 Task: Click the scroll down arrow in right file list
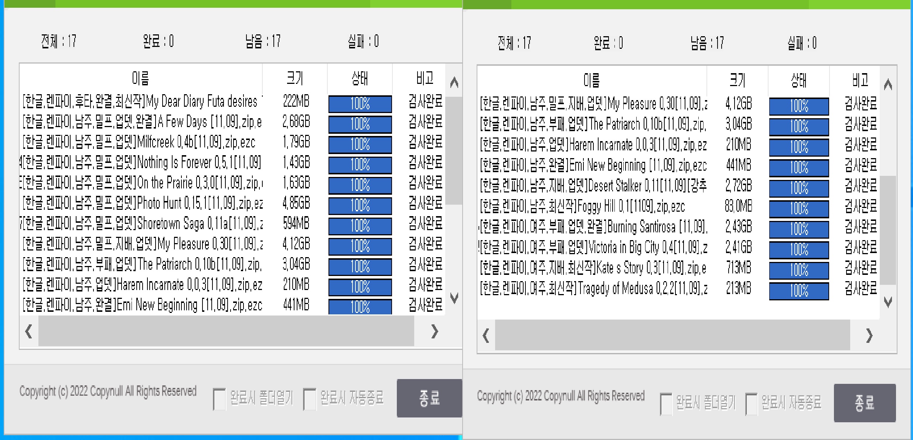(888, 302)
